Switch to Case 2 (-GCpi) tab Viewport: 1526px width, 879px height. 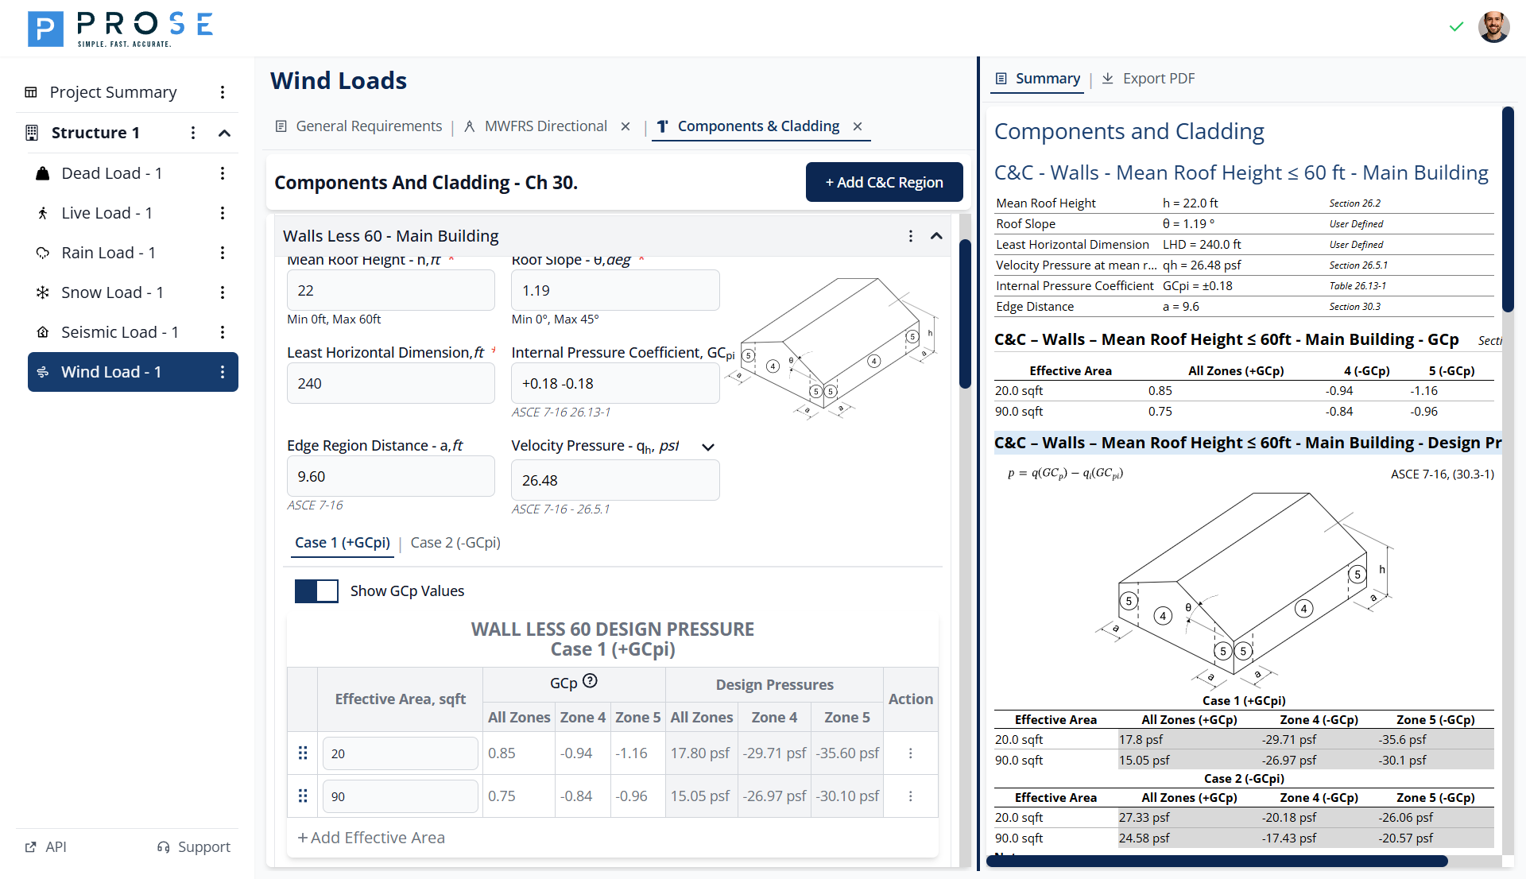[455, 542]
